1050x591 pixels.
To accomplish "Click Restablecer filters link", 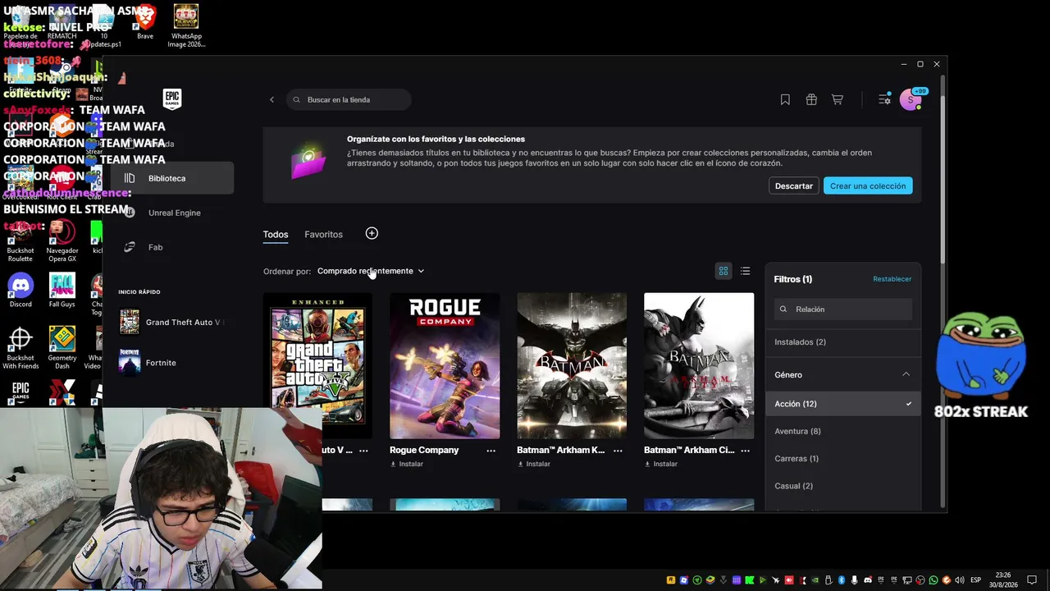I will (x=892, y=279).
